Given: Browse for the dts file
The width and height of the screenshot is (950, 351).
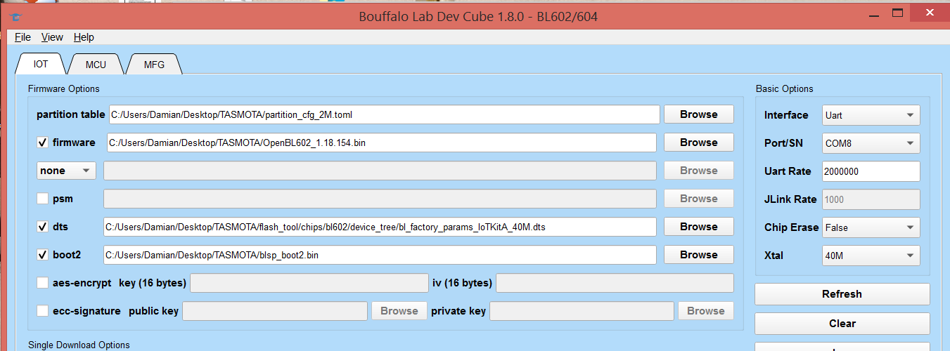Looking at the screenshot, I should [699, 227].
